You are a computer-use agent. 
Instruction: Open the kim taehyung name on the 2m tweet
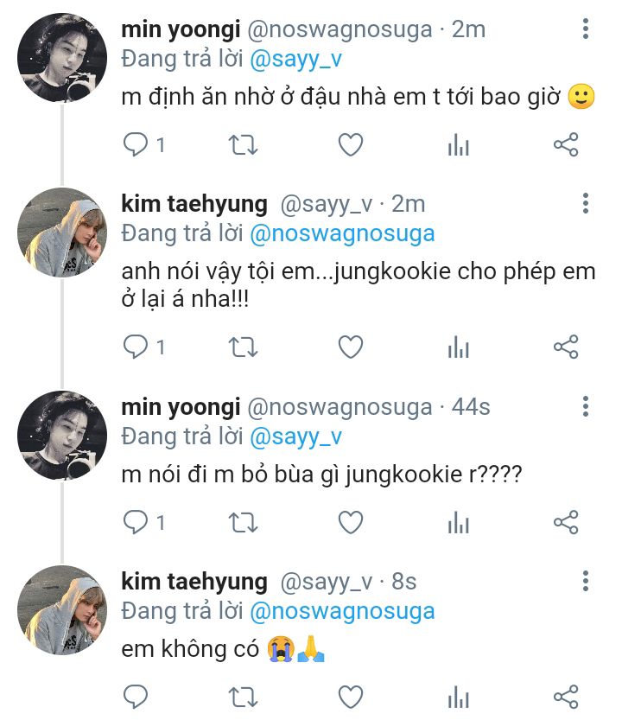click(x=194, y=204)
